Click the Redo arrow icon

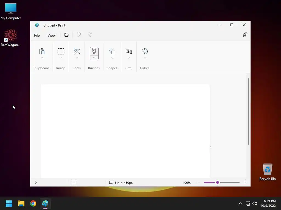click(90, 35)
